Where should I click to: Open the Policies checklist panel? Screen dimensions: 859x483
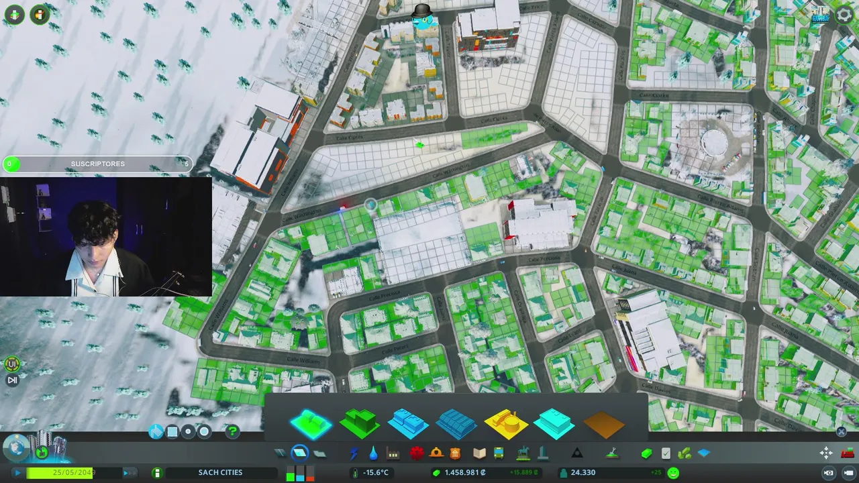pyautogui.click(x=666, y=454)
